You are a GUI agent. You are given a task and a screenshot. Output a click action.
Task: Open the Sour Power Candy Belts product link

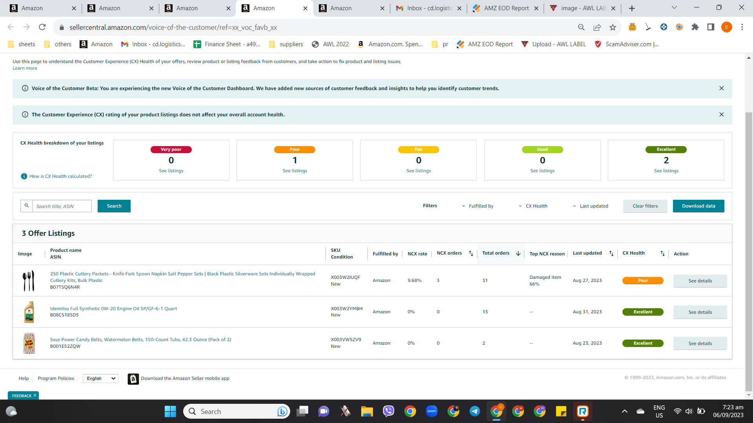(140, 340)
